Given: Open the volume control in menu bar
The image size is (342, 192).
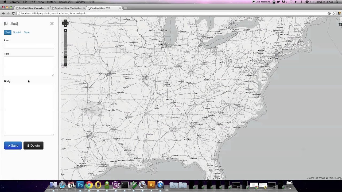Looking at the screenshot, I should [296, 2].
